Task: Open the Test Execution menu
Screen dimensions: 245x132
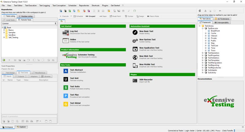Action: tap(31, 6)
